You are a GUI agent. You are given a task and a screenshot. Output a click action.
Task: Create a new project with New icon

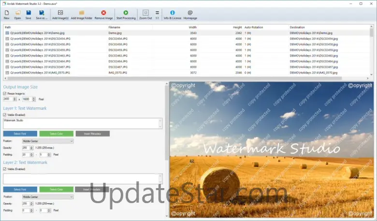coord(7,15)
